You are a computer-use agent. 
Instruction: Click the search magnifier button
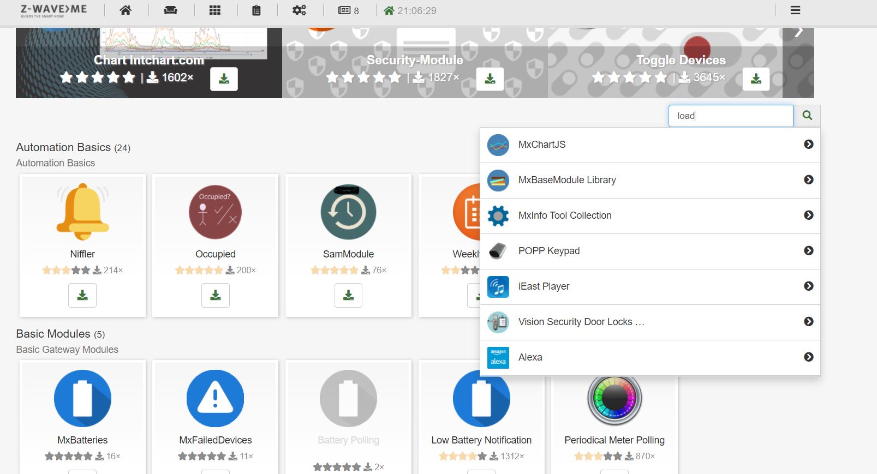(807, 116)
